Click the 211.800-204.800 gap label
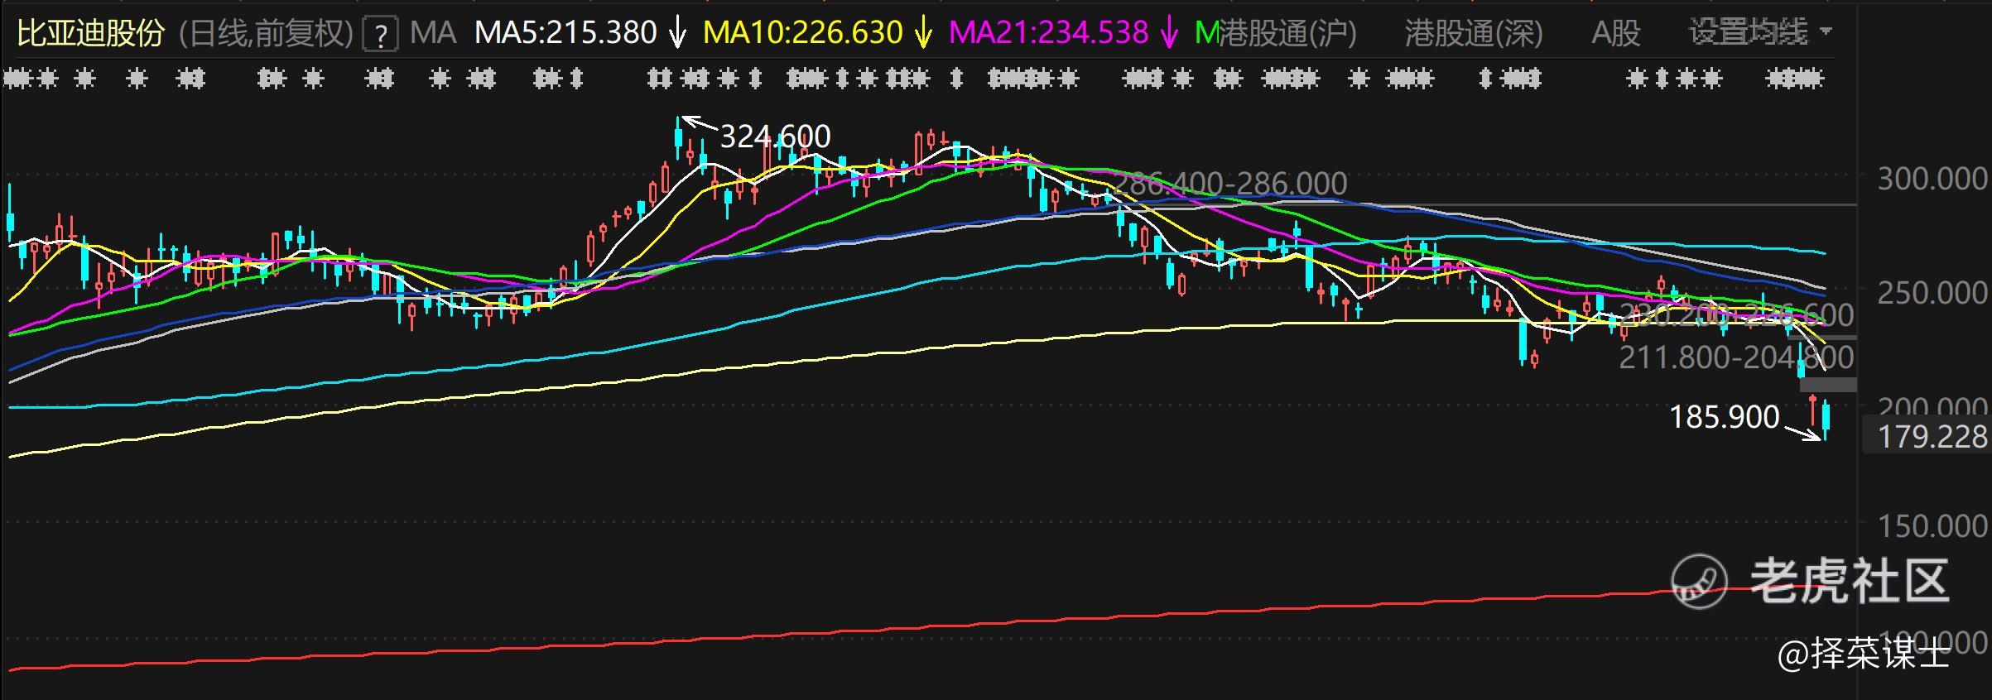This screenshot has width=1992, height=700. [1736, 357]
